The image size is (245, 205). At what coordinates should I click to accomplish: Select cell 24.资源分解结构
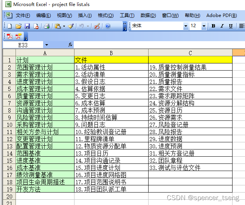(x=190, y=103)
